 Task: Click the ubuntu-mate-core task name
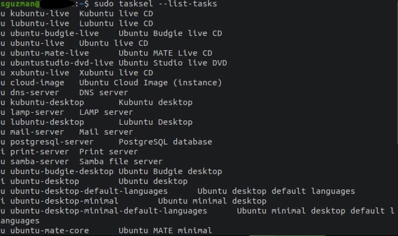tap(49, 231)
